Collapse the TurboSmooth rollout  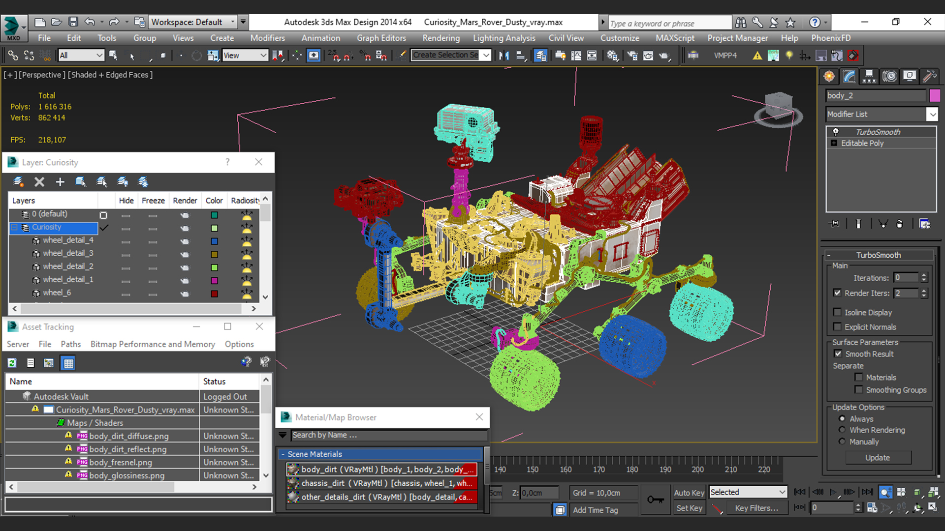829,255
